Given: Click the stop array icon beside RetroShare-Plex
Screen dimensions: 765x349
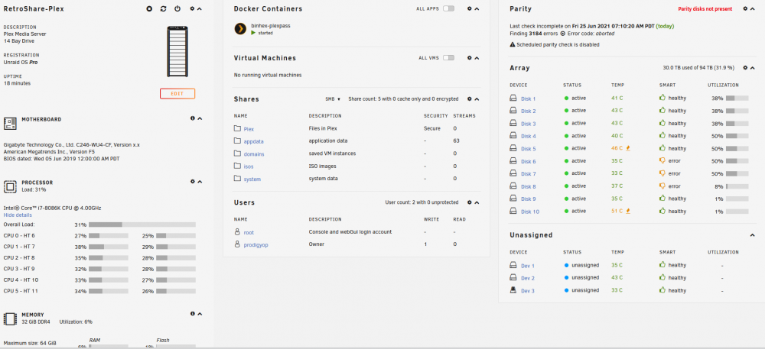Looking at the screenshot, I should click(x=150, y=8).
